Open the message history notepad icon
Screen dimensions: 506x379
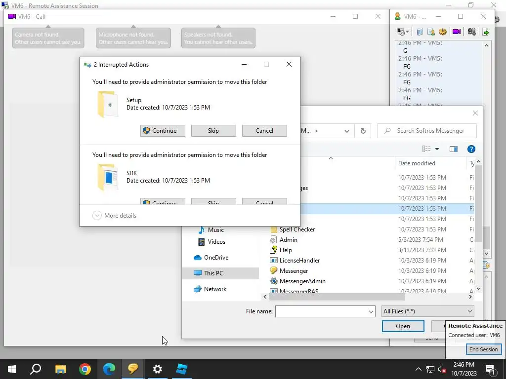[x=420, y=32]
